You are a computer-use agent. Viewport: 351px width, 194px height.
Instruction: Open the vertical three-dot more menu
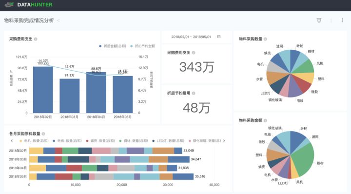point(342,20)
